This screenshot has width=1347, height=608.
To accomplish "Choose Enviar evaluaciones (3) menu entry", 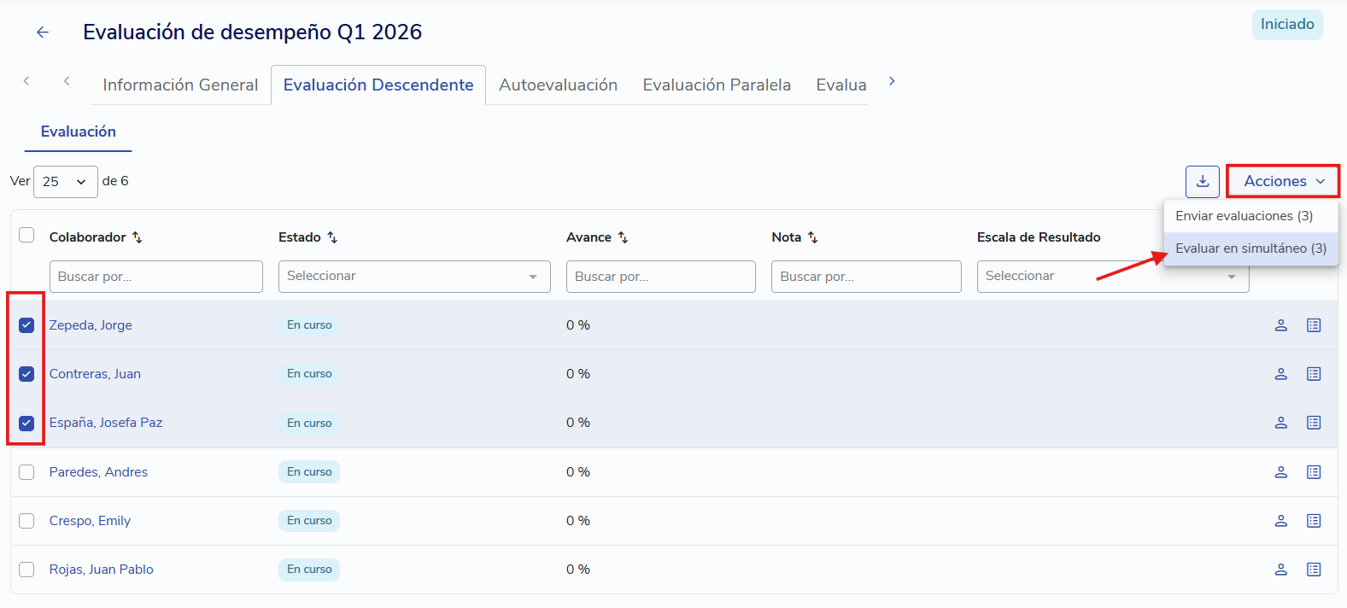I will coord(1244,216).
